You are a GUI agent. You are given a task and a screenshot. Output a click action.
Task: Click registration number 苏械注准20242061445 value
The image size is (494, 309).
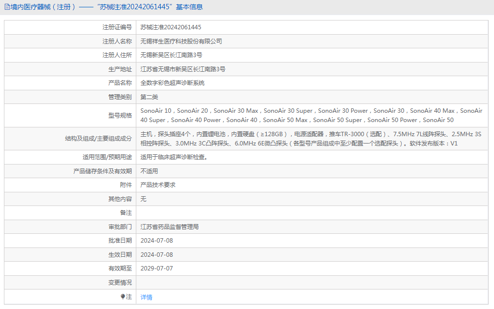coord(171,27)
